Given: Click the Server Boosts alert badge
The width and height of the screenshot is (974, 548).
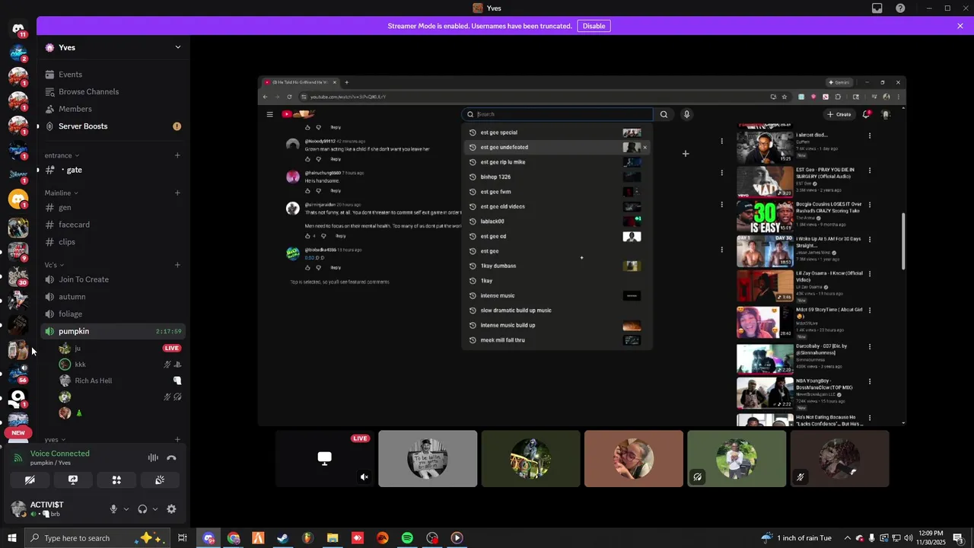Looking at the screenshot, I should (x=177, y=126).
